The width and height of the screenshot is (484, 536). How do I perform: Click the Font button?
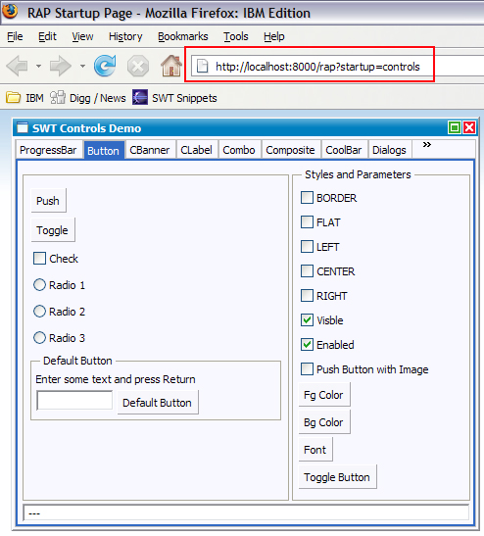click(x=315, y=450)
